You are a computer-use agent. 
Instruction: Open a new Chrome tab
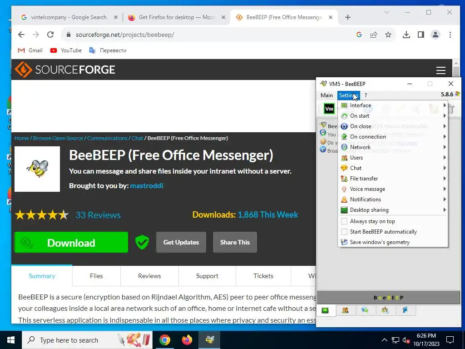(348, 18)
